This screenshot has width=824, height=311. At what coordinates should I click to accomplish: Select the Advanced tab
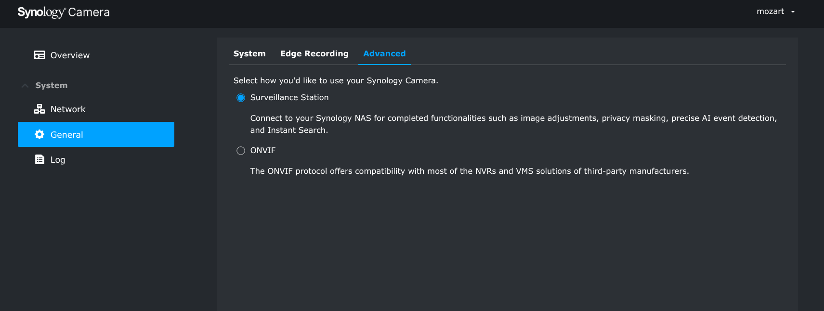pyautogui.click(x=384, y=53)
